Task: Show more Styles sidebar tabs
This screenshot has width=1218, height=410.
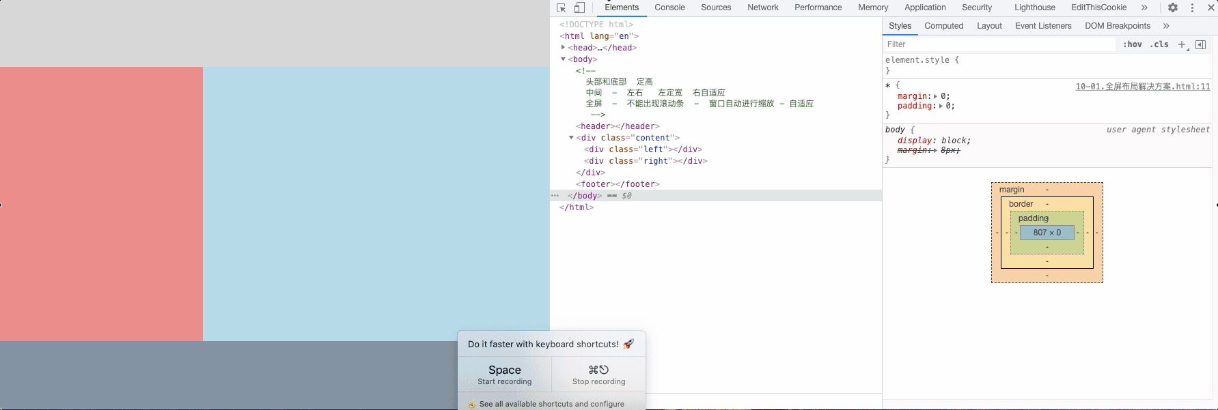Action: pyautogui.click(x=1166, y=26)
